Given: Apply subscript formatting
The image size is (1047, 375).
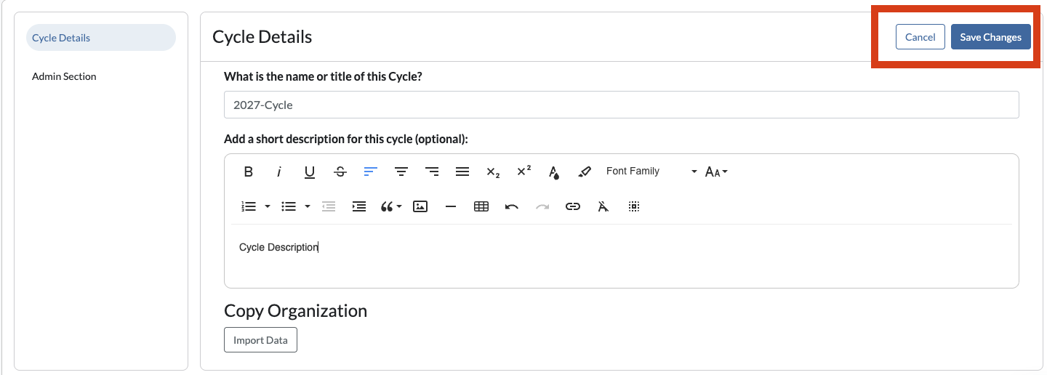Looking at the screenshot, I should (x=493, y=172).
